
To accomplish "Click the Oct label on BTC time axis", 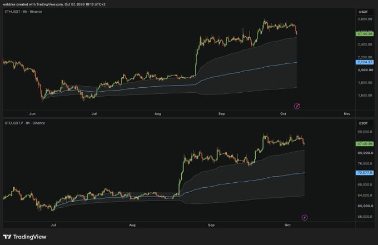I will pos(287,225).
